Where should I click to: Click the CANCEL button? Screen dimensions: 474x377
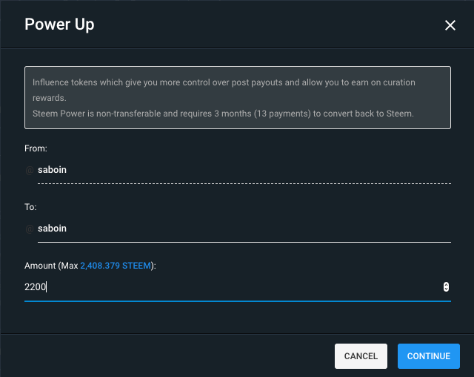361,355
